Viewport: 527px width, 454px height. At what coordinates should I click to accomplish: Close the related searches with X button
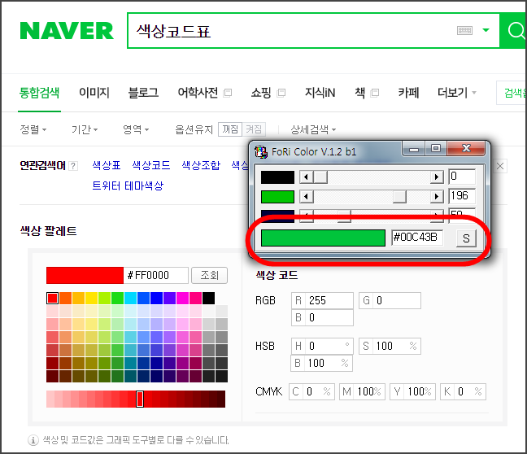click(500, 166)
